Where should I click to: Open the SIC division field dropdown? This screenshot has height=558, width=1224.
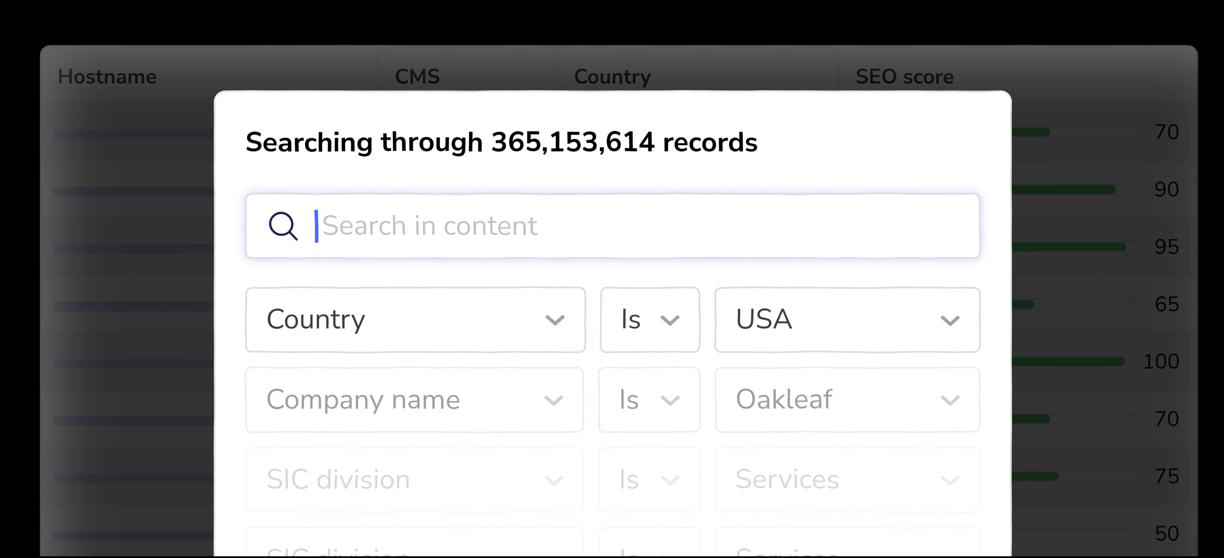tap(414, 480)
